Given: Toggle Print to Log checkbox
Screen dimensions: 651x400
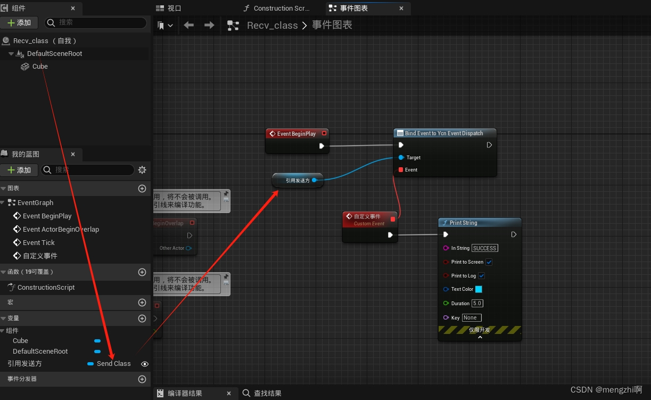Looking at the screenshot, I should click(x=482, y=276).
